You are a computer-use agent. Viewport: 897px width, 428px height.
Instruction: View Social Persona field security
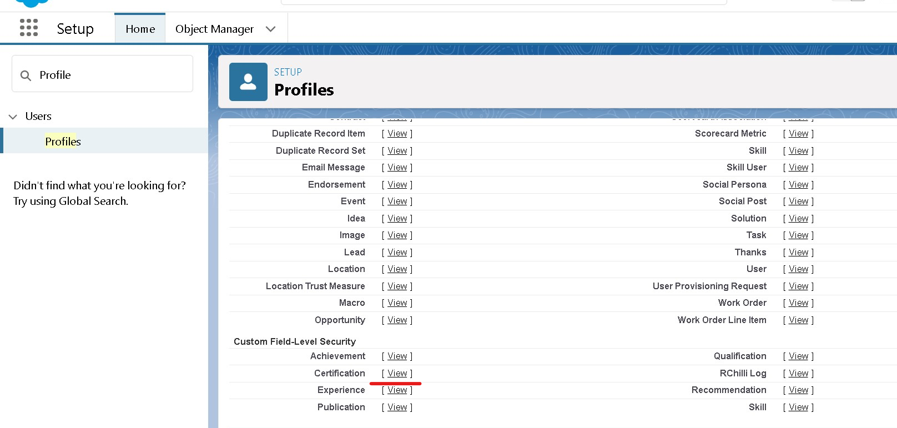[799, 184]
